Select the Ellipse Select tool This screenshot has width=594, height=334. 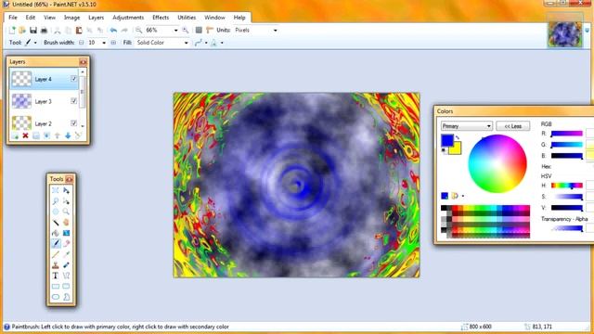pos(56,212)
